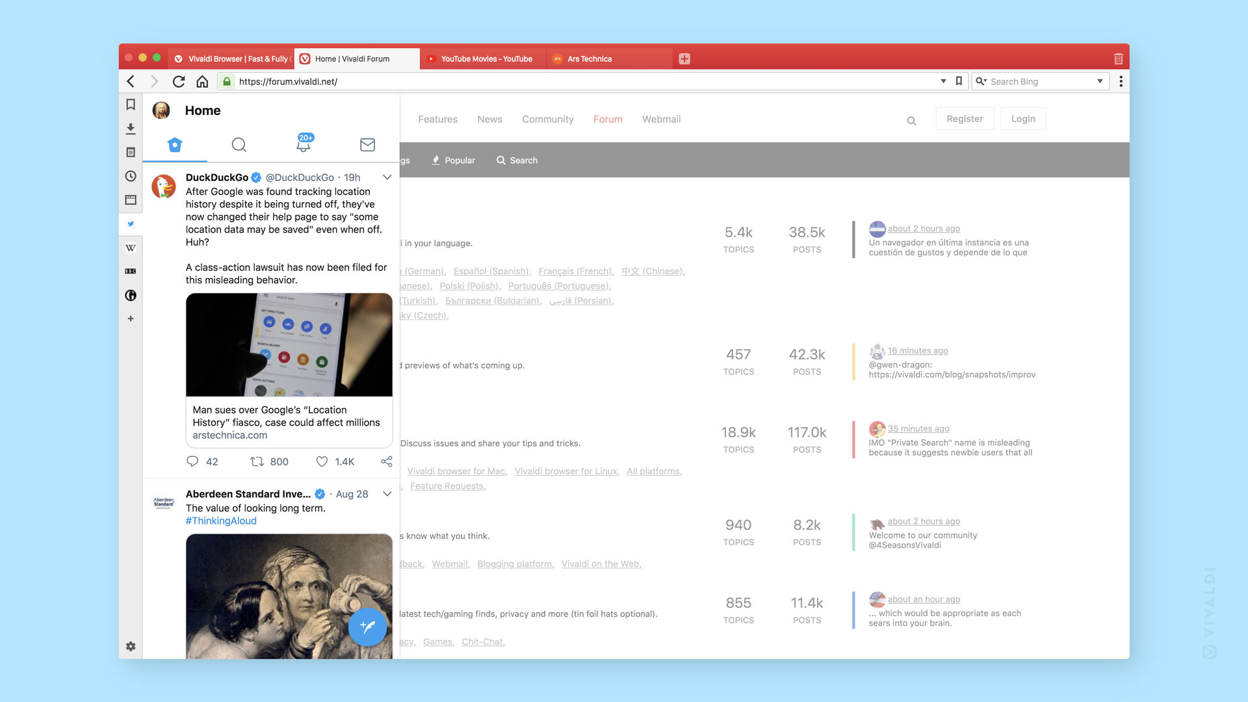The height and width of the screenshot is (702, 1248).
Task: Toggle the Popular filter on forum
Action: point(454,161)
